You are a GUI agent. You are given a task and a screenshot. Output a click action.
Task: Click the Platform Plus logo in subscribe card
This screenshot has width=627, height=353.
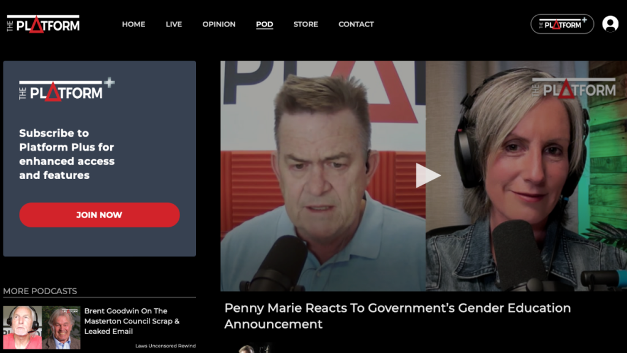click(x=67, y=89)
